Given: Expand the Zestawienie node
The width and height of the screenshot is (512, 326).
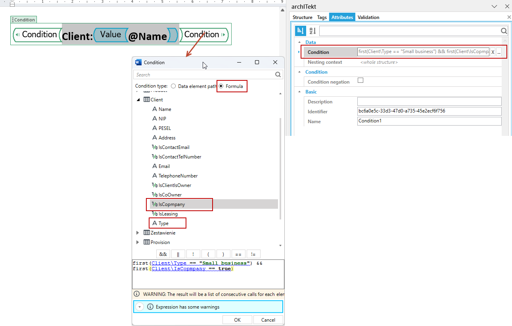Looking at the screenshot, I should pyautogui.click(x=138, y=233).
